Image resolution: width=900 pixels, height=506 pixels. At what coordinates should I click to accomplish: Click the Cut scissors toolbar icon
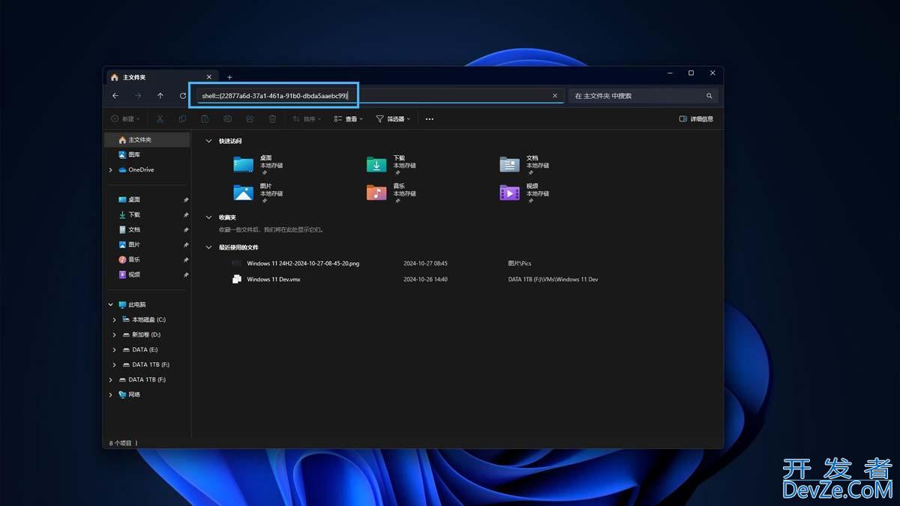coord(160,118)
